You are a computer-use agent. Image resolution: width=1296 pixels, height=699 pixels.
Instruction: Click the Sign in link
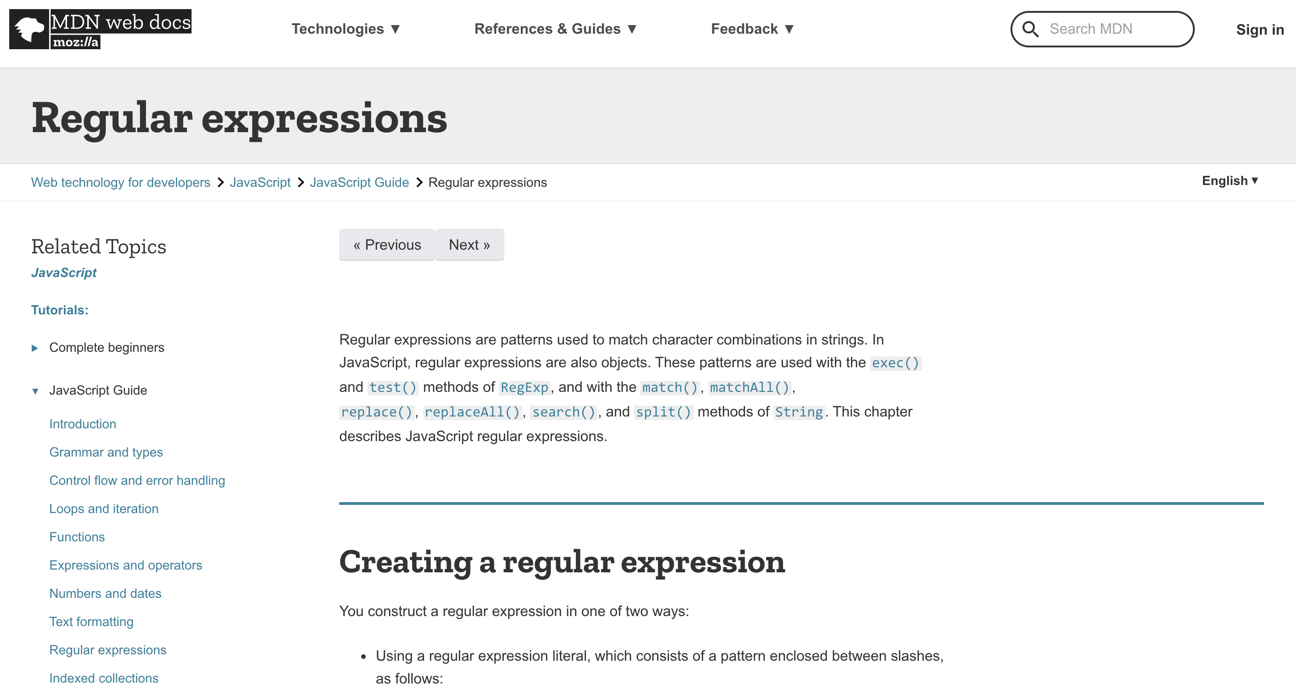tap(1259, 30)
